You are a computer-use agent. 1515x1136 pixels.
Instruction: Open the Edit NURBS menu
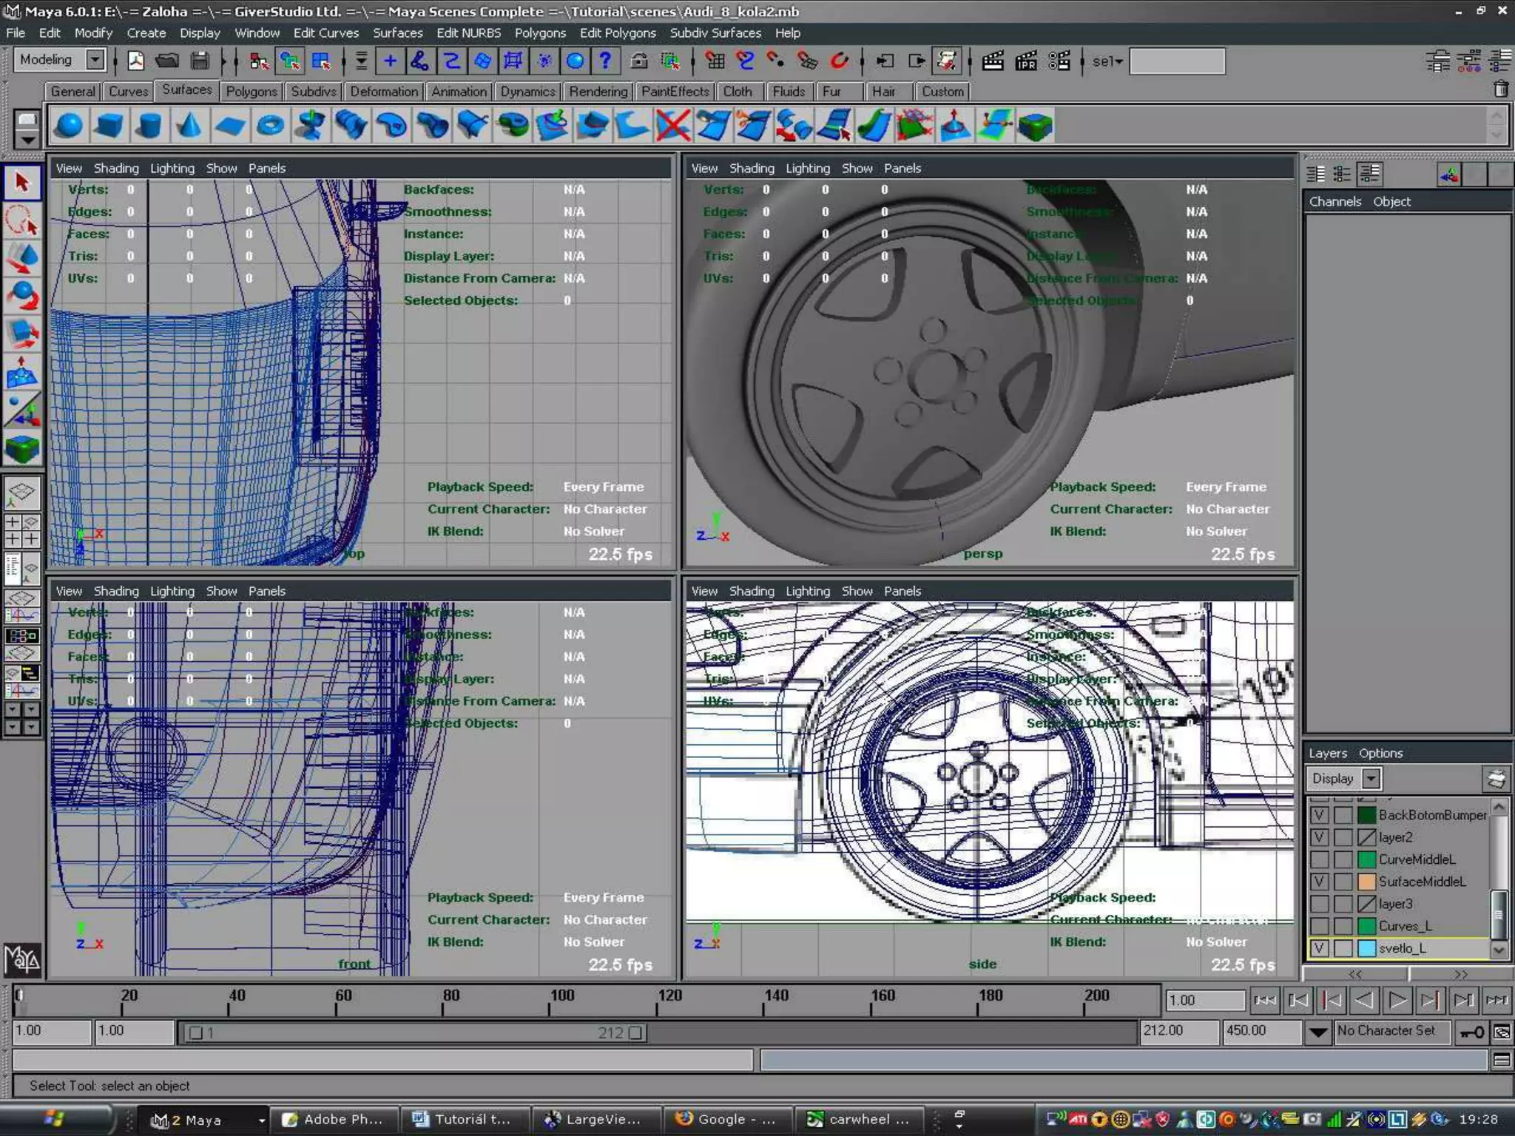[468, 33]
